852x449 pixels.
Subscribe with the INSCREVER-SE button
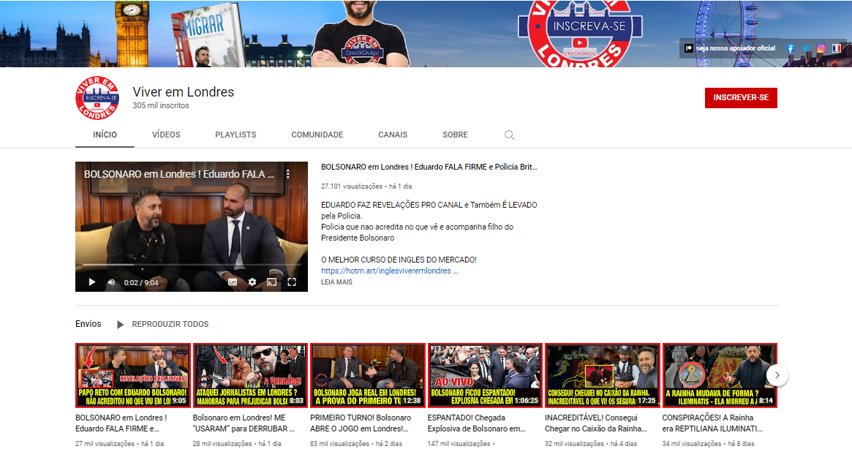tap(741, 98)
